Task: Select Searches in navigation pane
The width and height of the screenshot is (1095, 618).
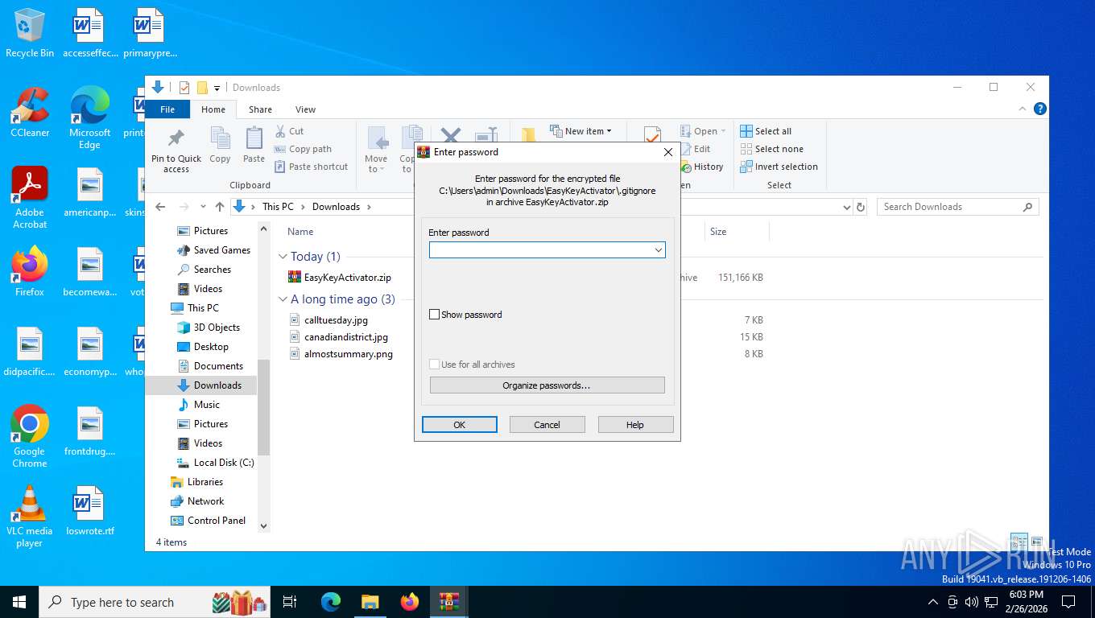Action: [212, 270]
